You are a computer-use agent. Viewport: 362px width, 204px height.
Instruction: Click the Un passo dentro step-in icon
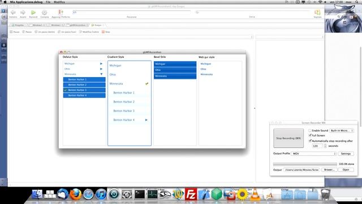(36, 32)
